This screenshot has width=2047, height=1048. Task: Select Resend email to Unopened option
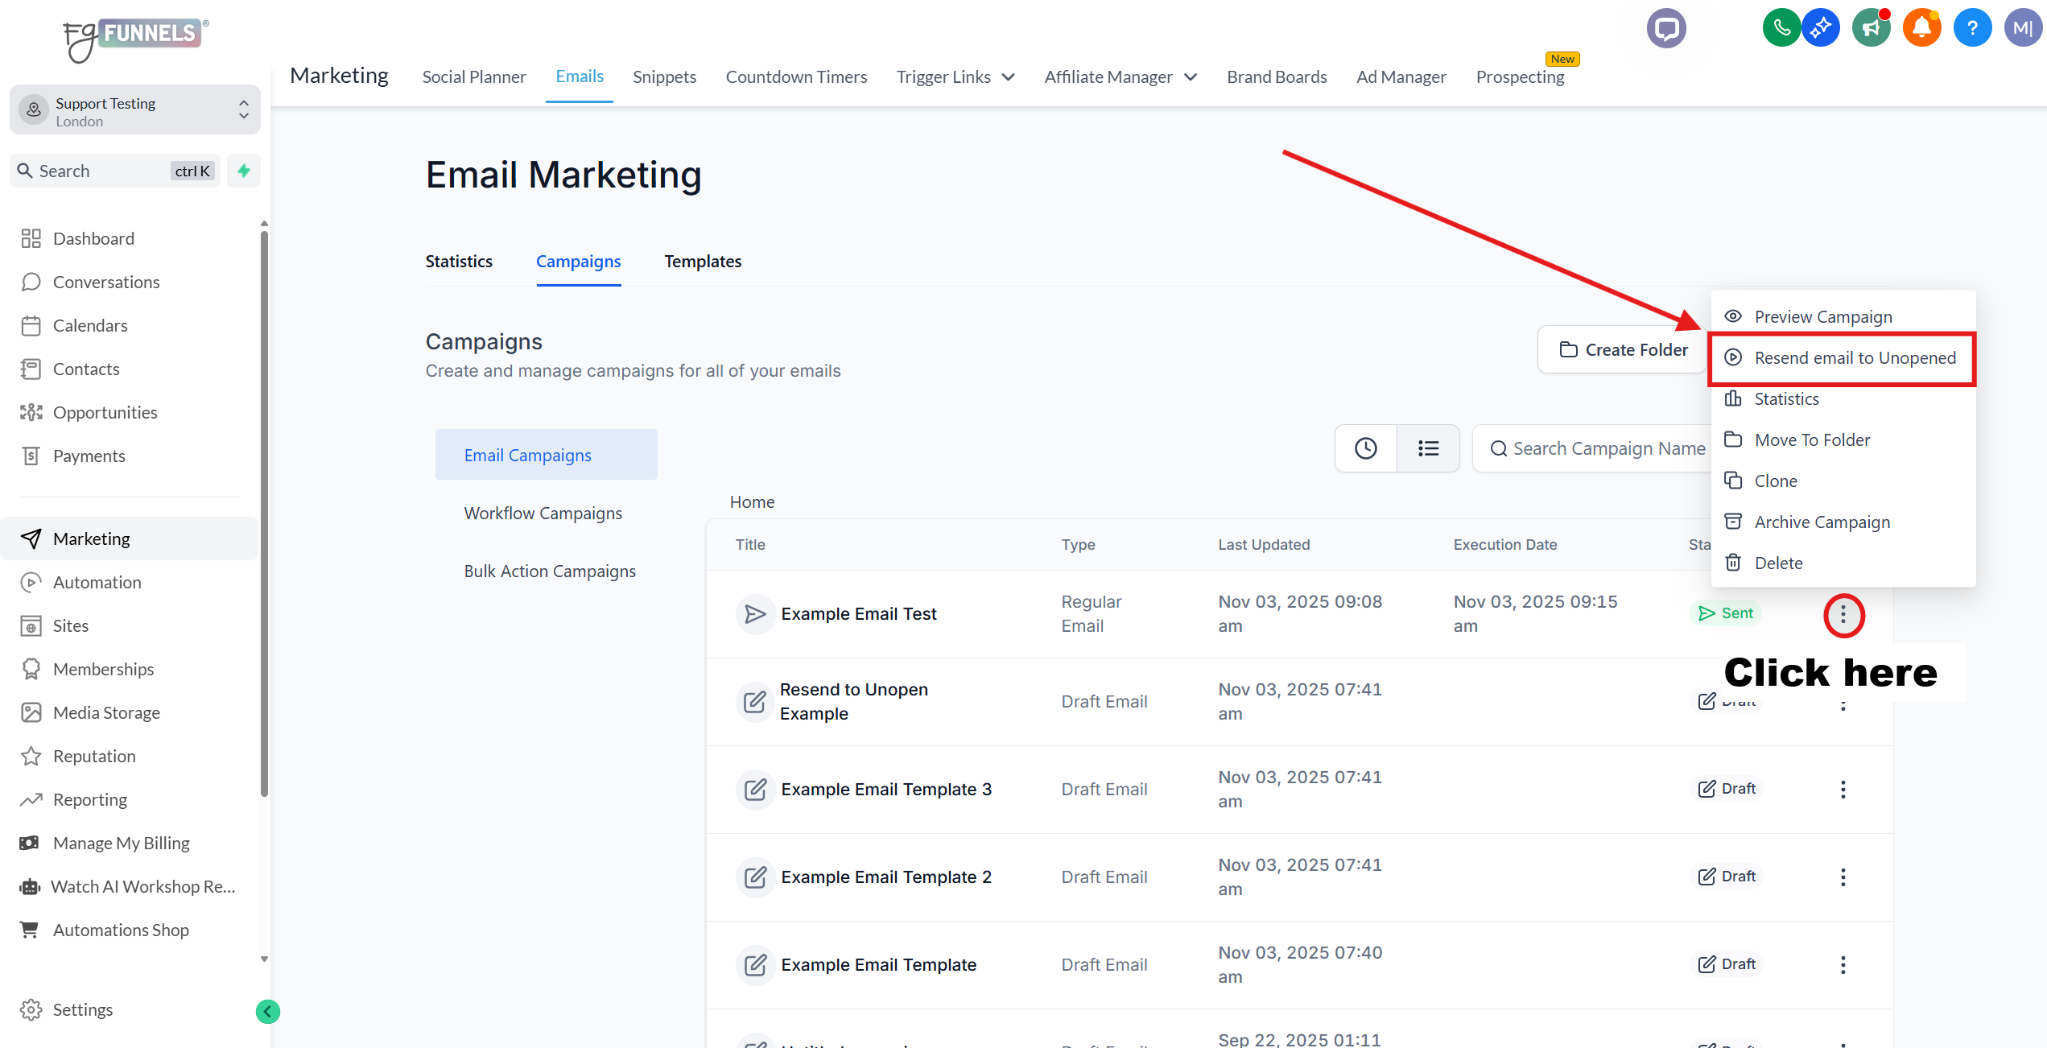[1854, 358]
